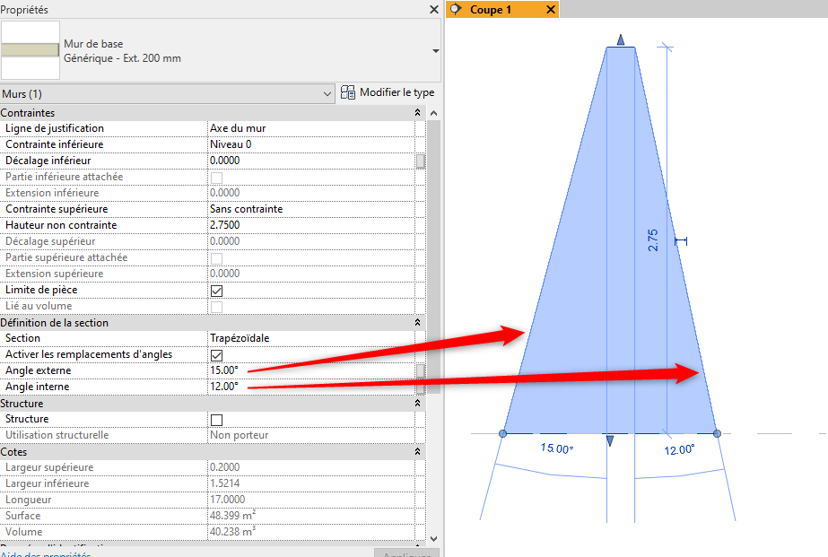The height and width of the screenshot is (557, 828).
Task: Click the bottom flip arrow below the wall base
Action: [610, 440]
